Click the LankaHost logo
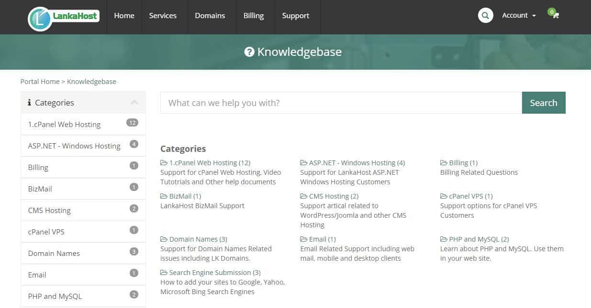591x308 pixels. pyautogui.click(x=63, y=18)
